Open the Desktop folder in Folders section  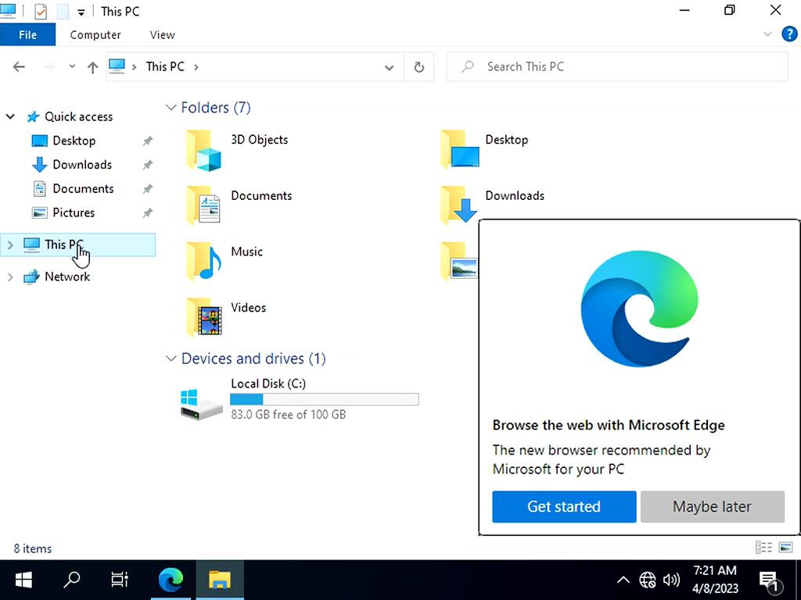click(x=459, y=149)
